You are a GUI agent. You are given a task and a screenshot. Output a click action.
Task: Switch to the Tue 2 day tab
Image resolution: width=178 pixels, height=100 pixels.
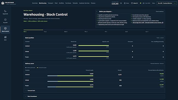(x=54, y=31)
